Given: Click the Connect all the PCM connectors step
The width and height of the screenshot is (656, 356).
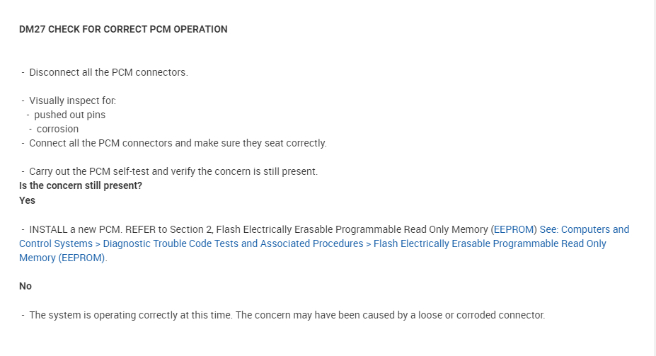Looking at the screenshot, I should click(177, 143).
